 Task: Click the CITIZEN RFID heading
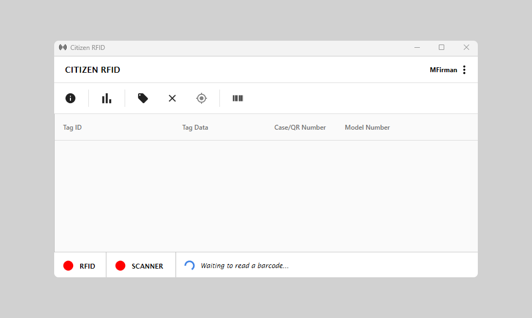point(93,69)
